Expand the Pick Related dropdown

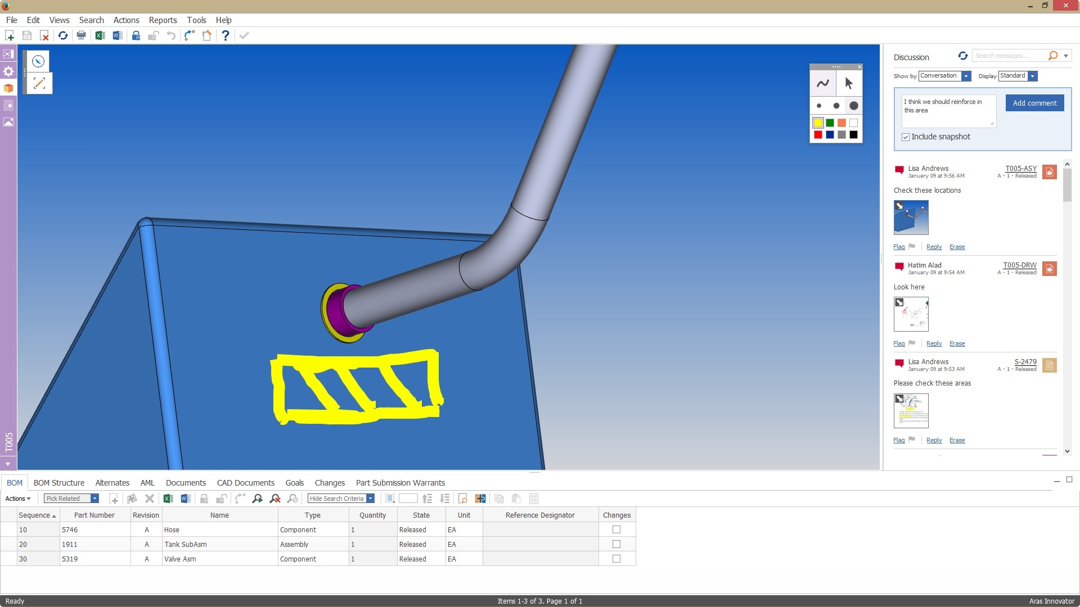click(94, 499)
